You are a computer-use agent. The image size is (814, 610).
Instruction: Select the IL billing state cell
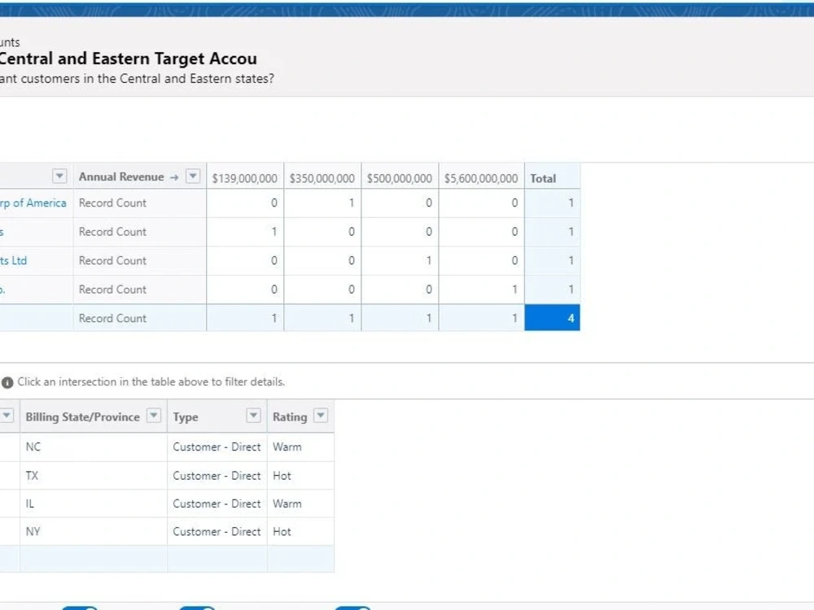pos(94,503)
